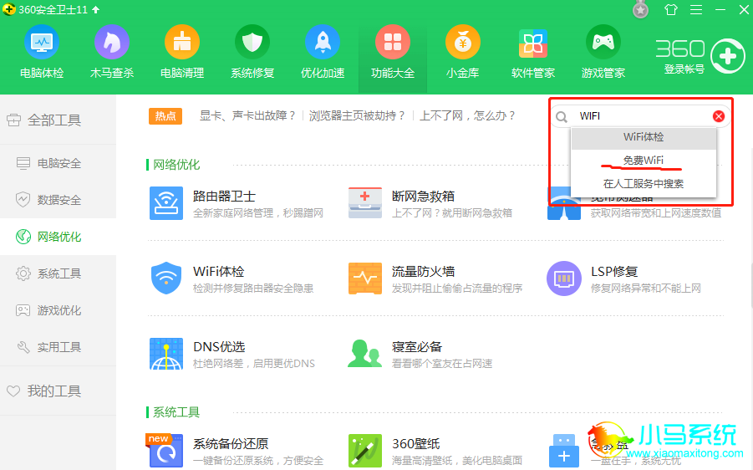The width and height of the screenshot is (753, 470).
Task: Open 小金库 money bag icon
Action: [x=463, y=43]
